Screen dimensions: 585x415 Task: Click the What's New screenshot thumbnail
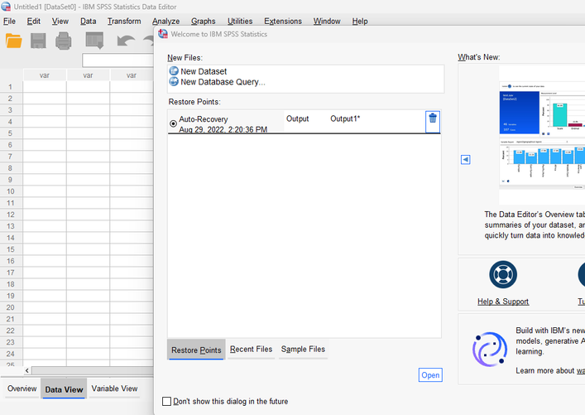click(542, 135)
